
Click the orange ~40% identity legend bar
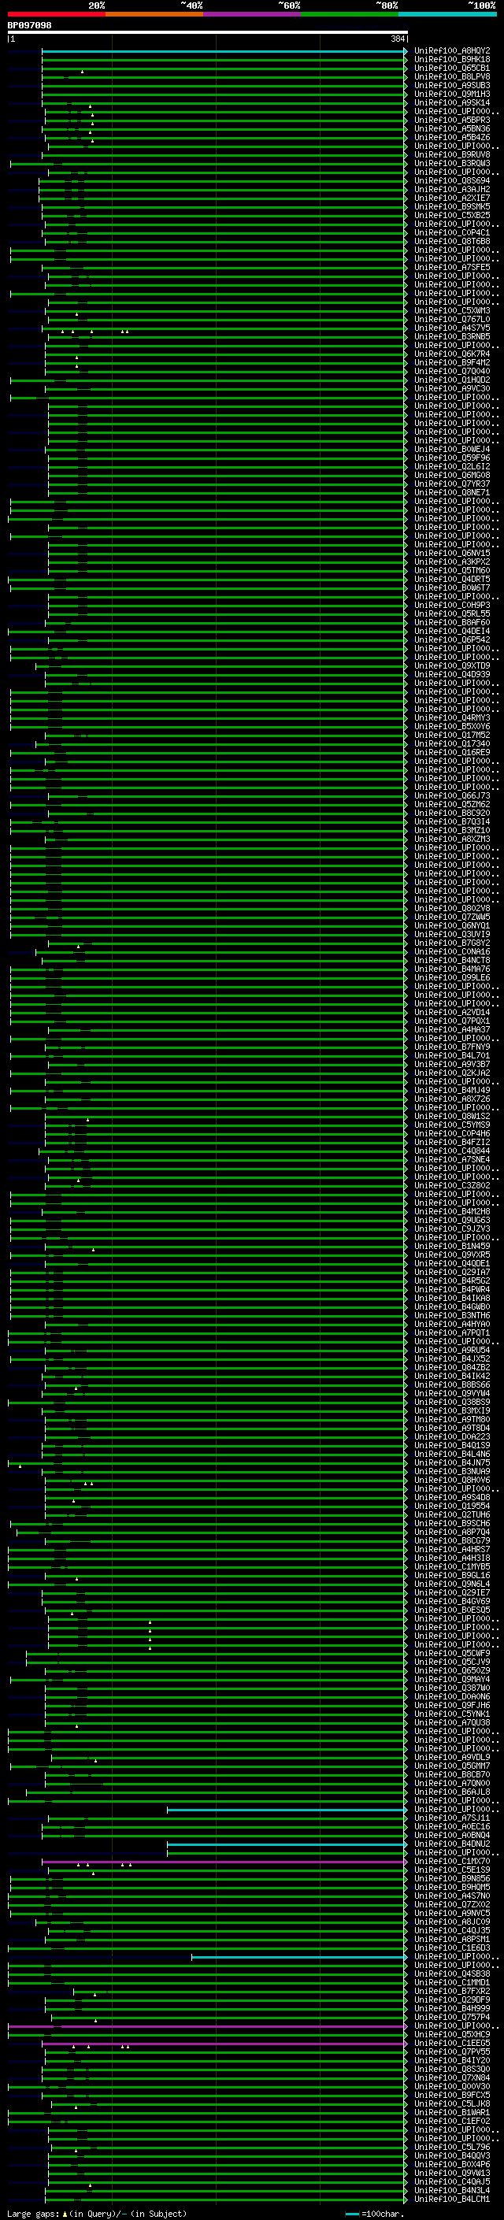point(155,14)
